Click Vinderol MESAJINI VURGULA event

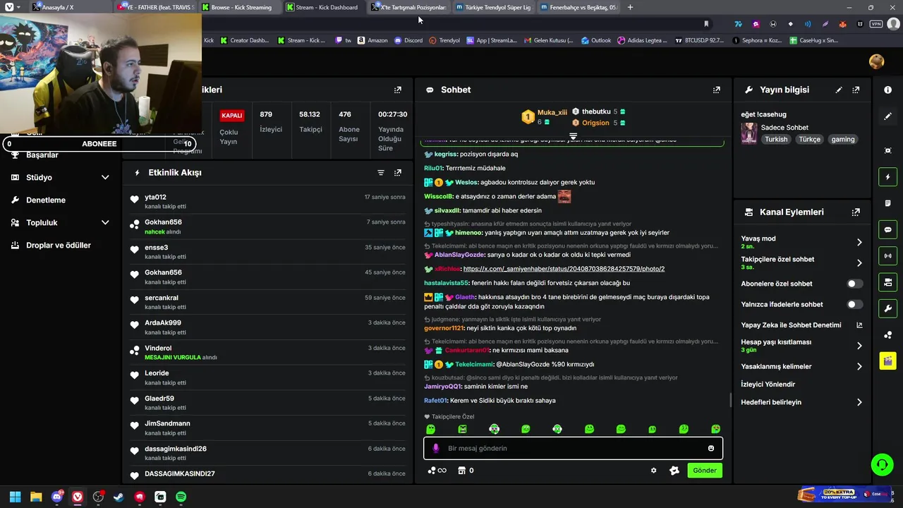click(x=268, y=353)
